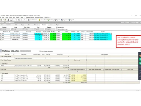Switch to the Conditions tab
141x106 pixels.
click(9, 25)
